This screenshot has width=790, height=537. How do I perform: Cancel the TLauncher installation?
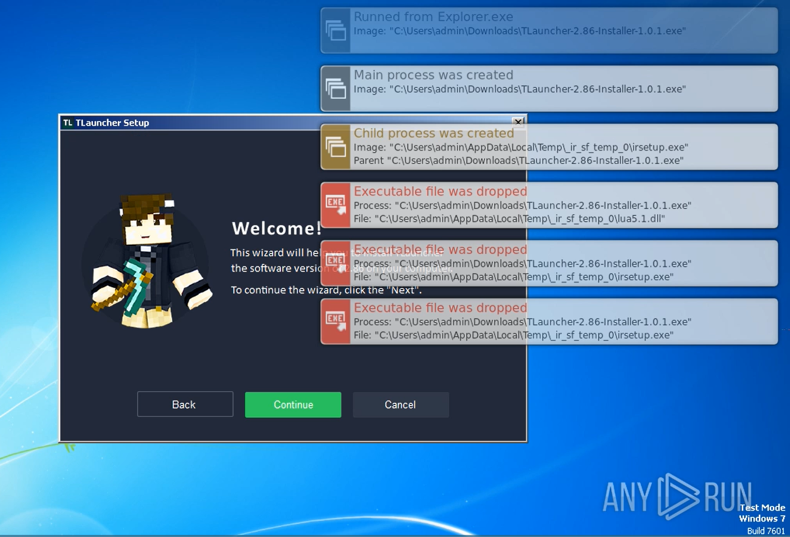click(400, 405)
